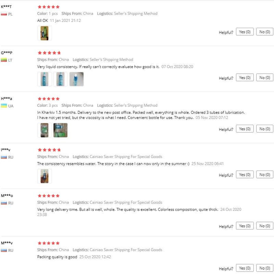
Task: Open second photo in H***a's review
Action: point(60,130)
